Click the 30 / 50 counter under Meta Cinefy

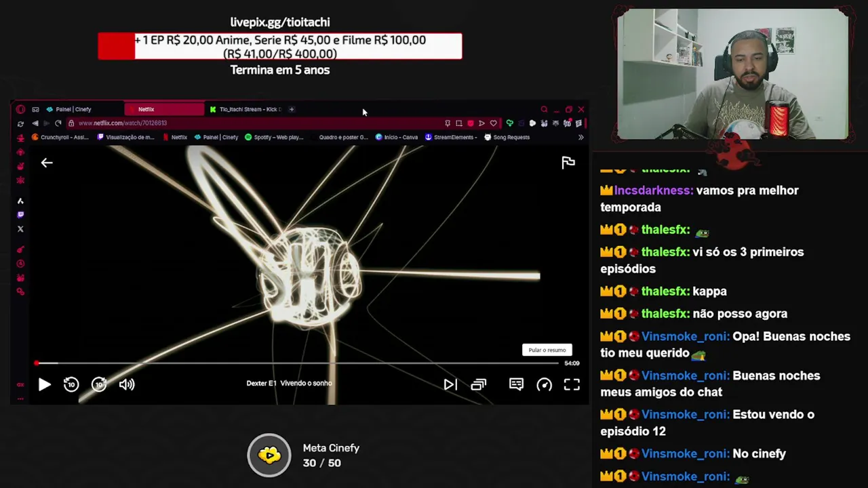[x=321, y=463]
